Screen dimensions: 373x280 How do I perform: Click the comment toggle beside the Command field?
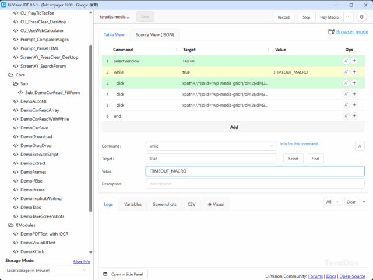pos(360,146)
